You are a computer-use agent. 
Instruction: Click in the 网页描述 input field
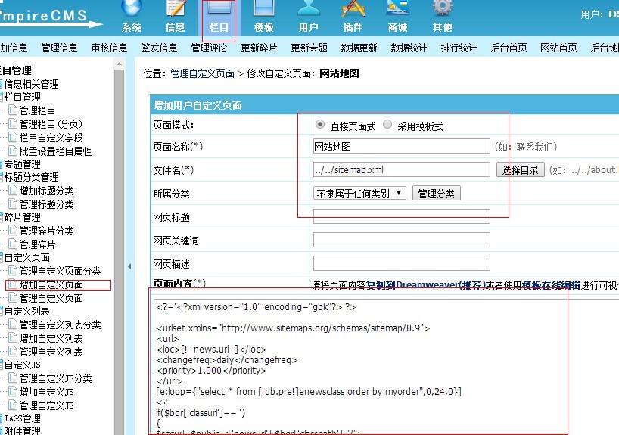click(402, 263)
